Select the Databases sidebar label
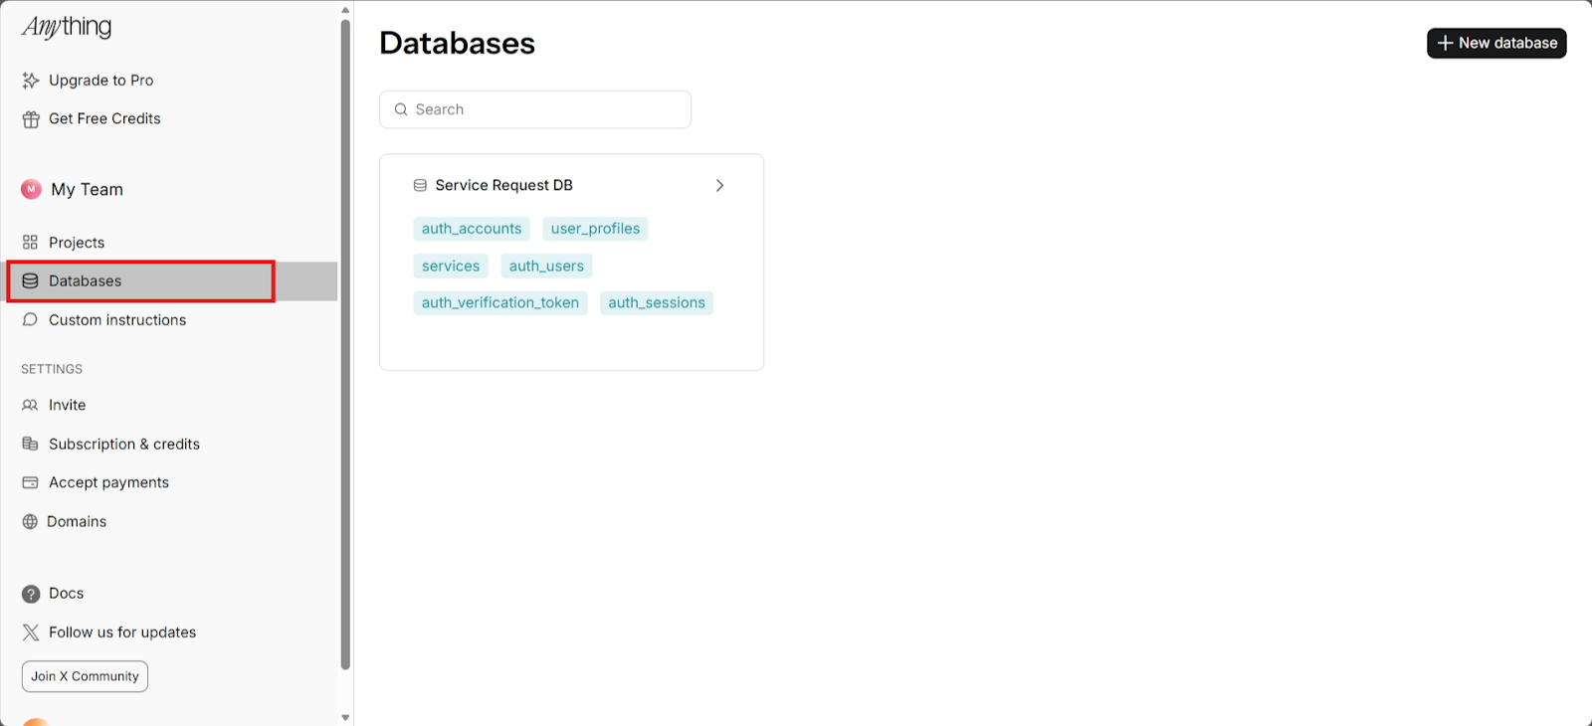Viewport: 1592px width, 726px height. click(85, 281)
